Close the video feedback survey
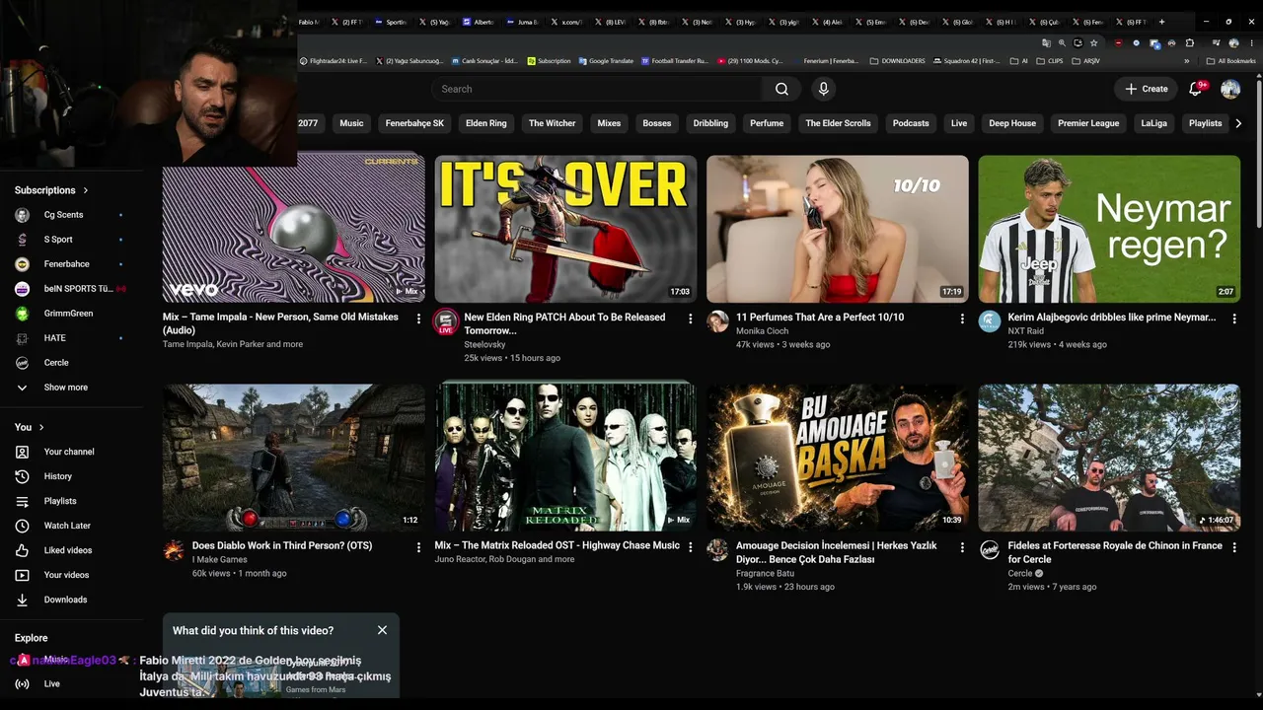The image size is (1263, 710). 382,630
